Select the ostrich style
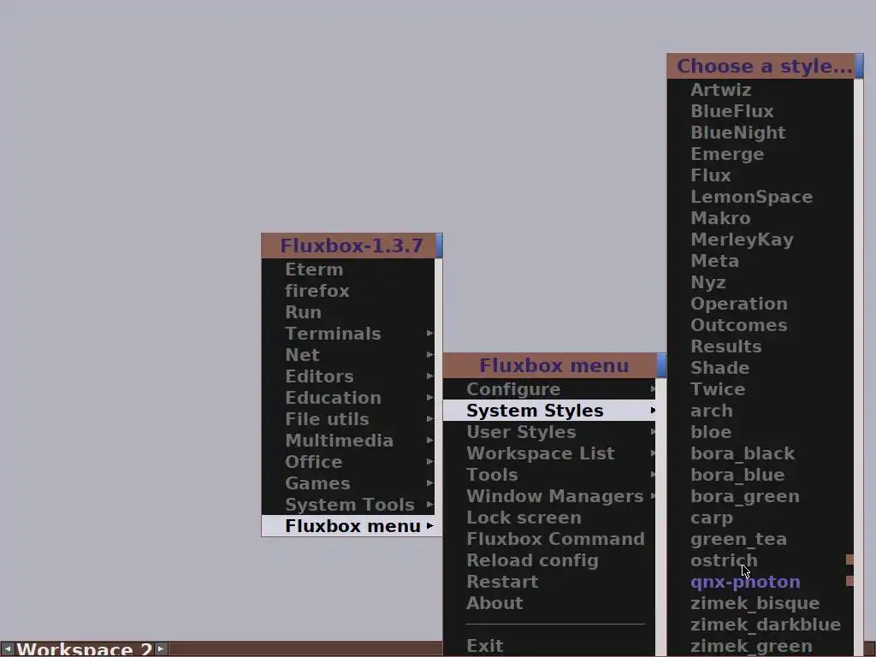 (761, 560)
